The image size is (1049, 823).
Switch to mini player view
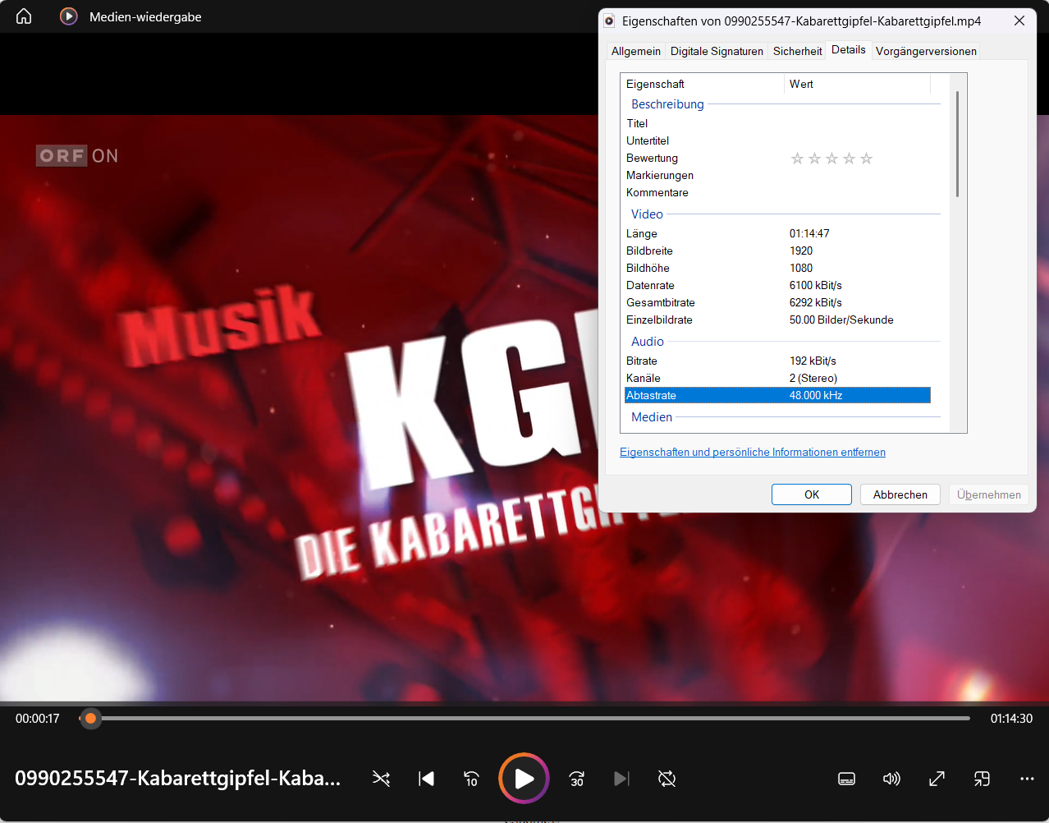point(982,779)
